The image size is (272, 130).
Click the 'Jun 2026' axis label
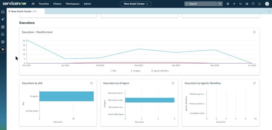coord(252,65)
